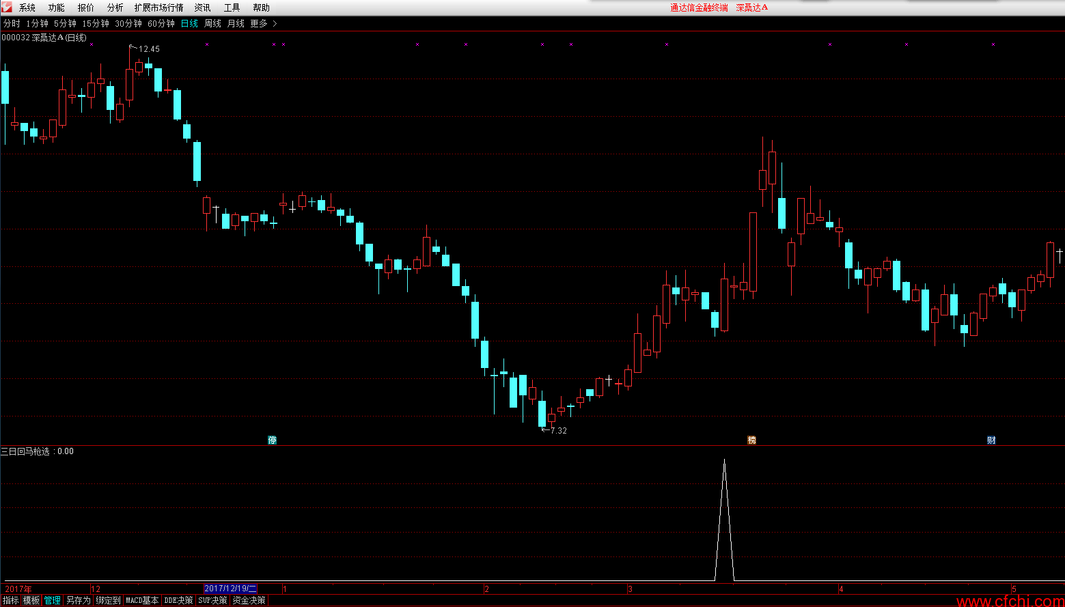Switch chart to 1分钟 period
This screenshot has height=607, width=1065.
coord(38,23)
